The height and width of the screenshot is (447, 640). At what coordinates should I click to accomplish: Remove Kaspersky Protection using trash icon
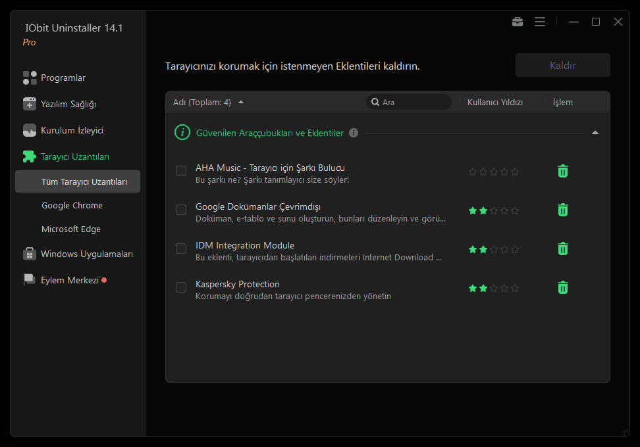[563, 288]
